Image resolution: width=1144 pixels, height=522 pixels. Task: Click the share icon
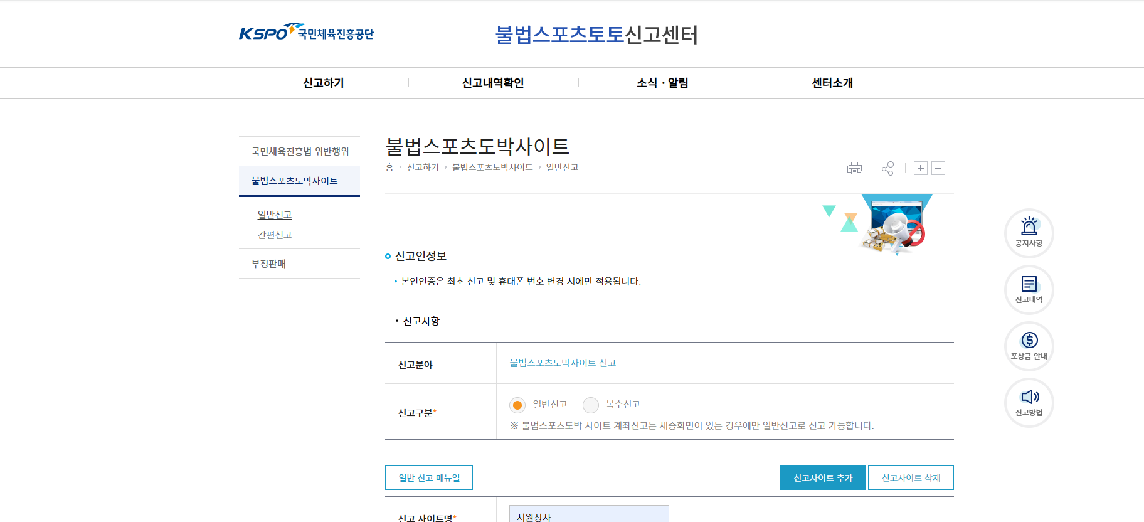click(887, 168)
